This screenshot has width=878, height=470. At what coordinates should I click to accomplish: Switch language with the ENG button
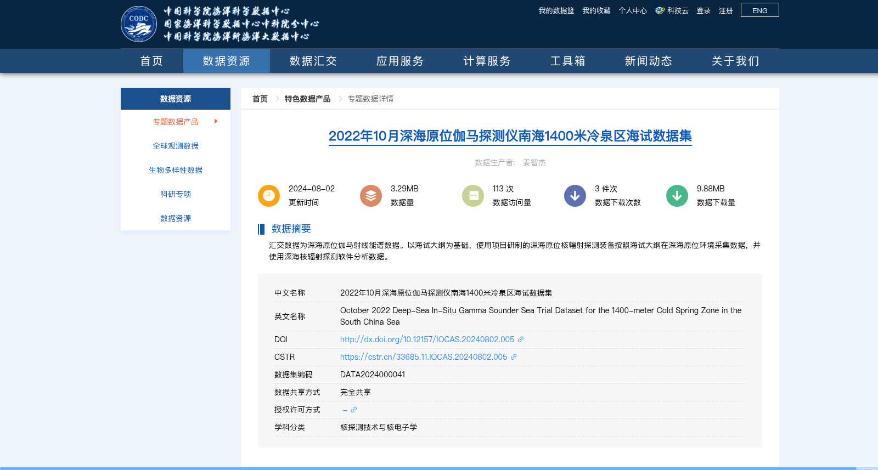760,10
